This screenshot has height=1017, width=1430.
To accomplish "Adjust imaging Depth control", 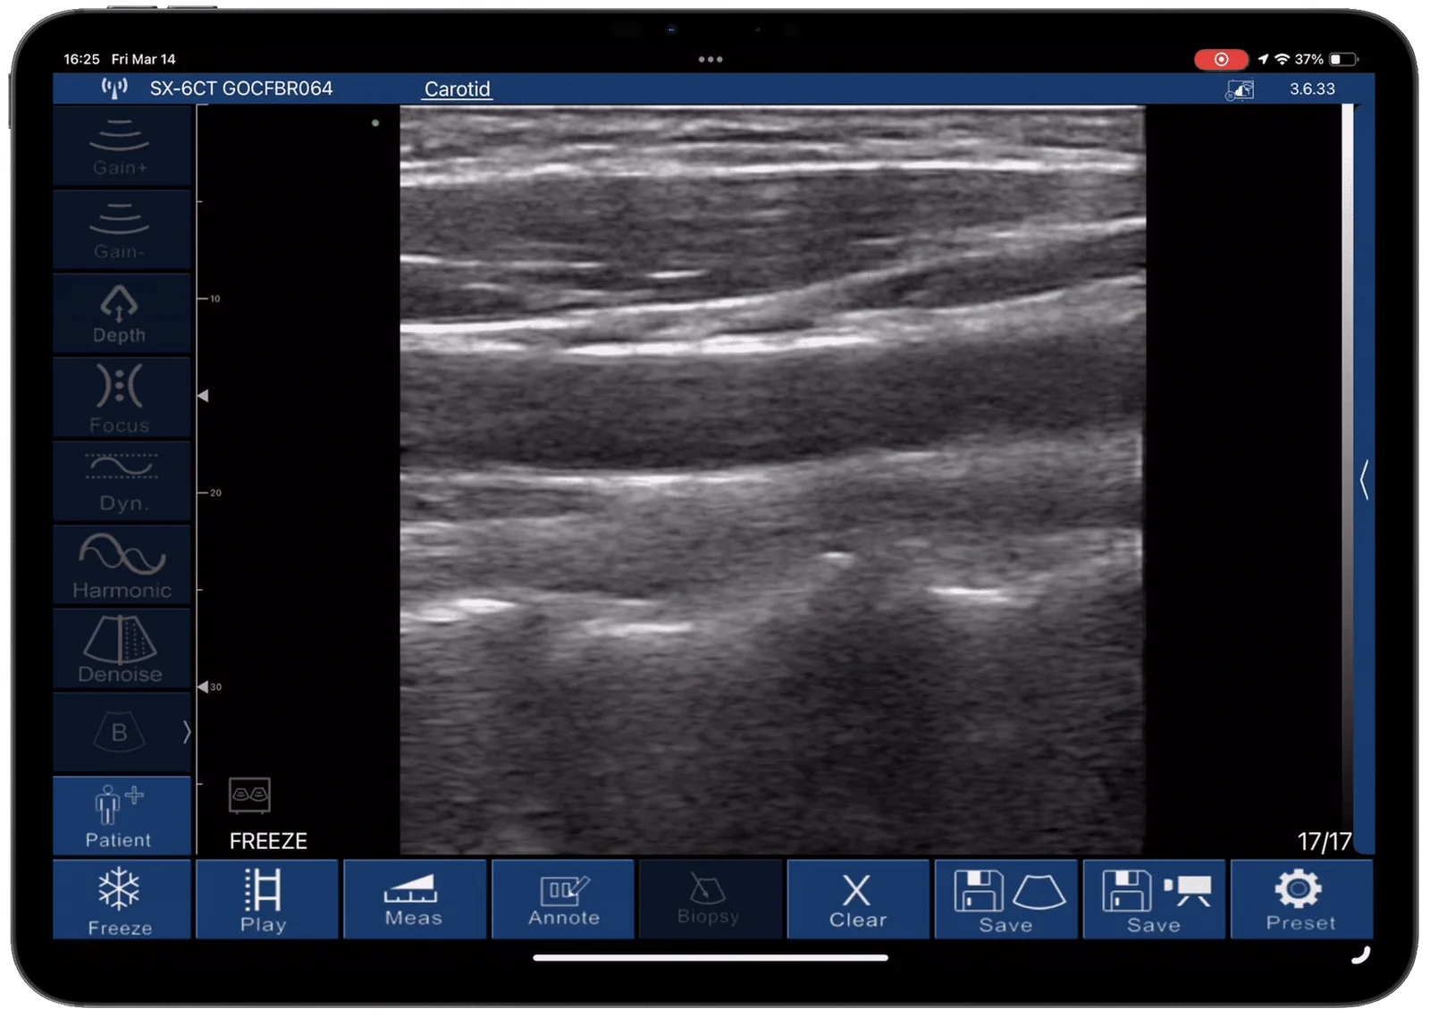I will 121,315.
